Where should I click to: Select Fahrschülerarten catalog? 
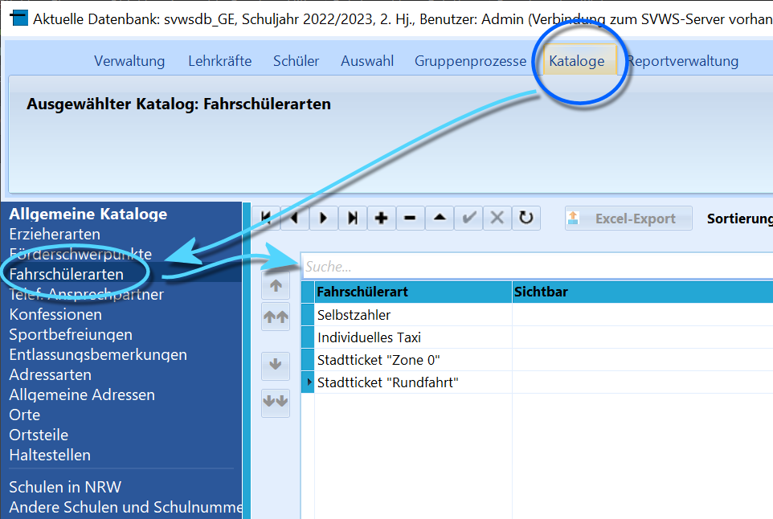[67, 275]
